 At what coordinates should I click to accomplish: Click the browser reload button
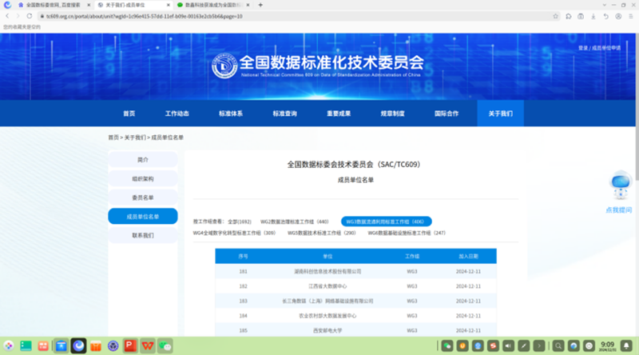tap(30, 16)
